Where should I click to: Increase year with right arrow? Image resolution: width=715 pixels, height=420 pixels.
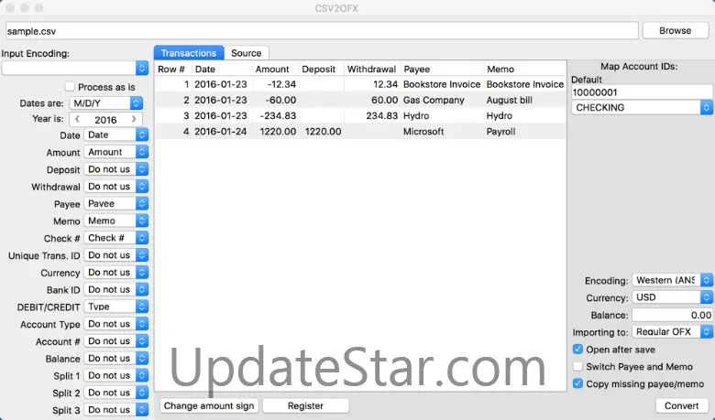coord(134,119)
